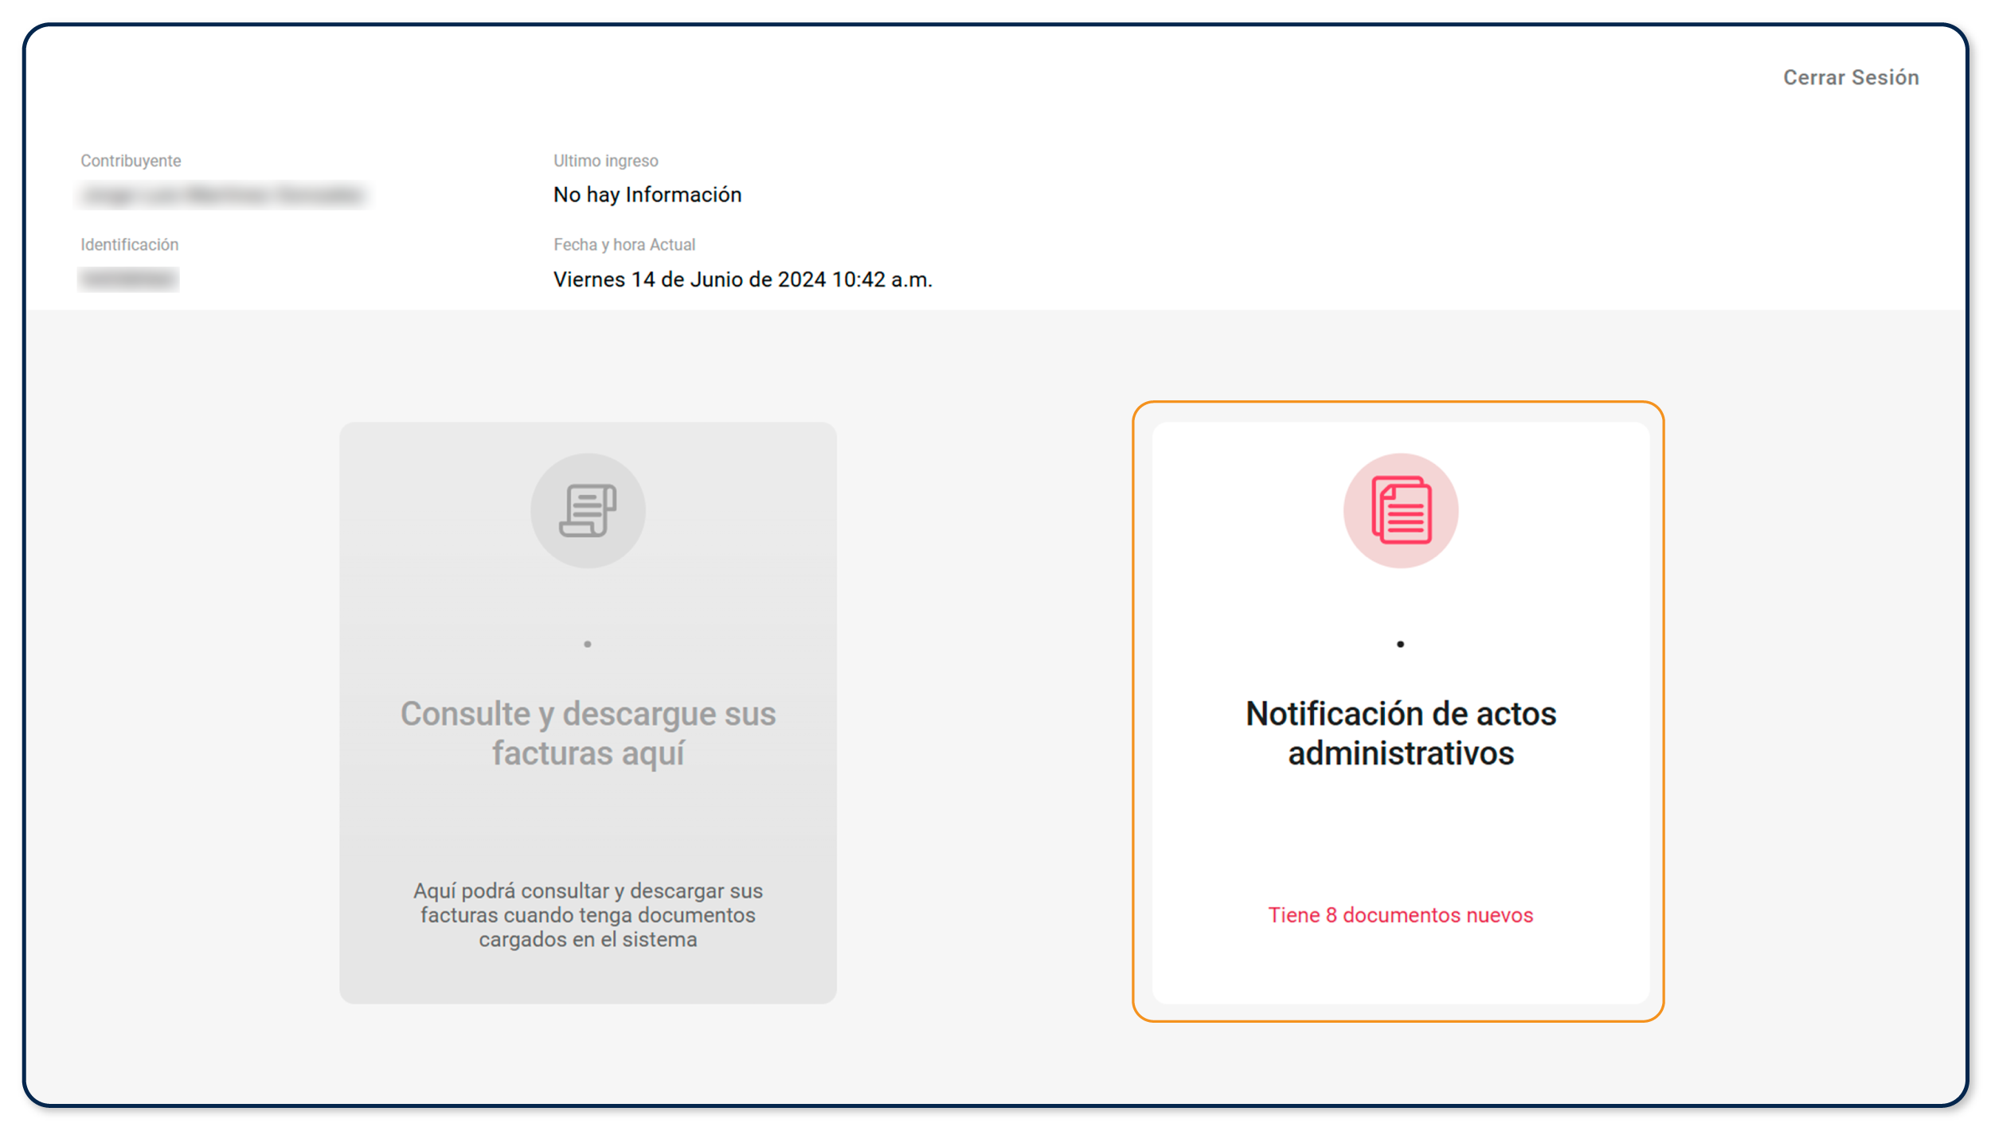The image size is (1991, 1127).
Task: Select the Contribuyente information section
Action: tap(130, 160)
